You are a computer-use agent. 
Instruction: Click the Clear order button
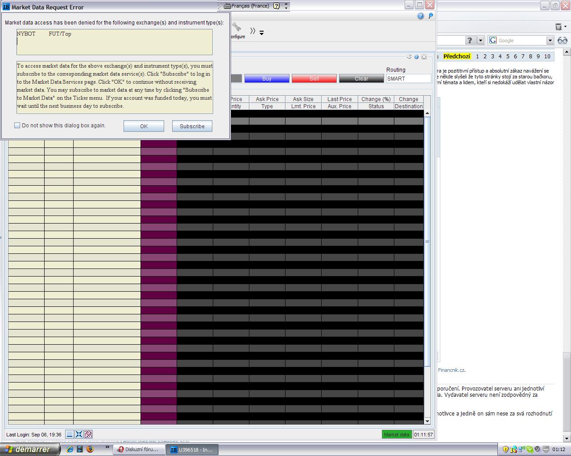(361, 79)
